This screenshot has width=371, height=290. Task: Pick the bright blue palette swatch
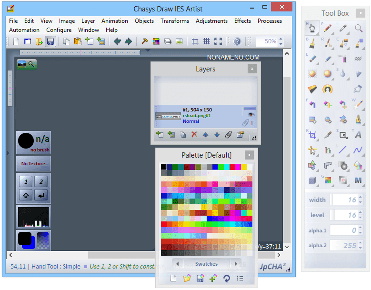215,167
